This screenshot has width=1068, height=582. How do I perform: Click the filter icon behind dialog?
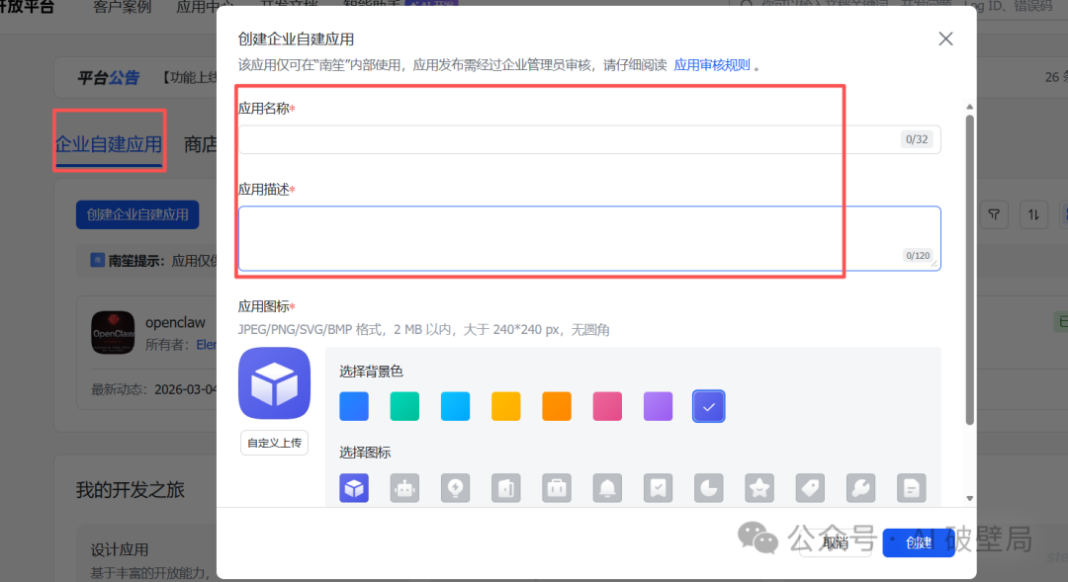(994, 215)
